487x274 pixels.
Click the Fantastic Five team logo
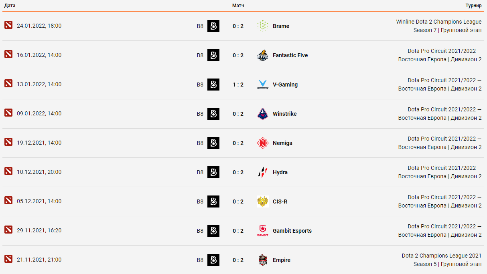click(263, 55)
